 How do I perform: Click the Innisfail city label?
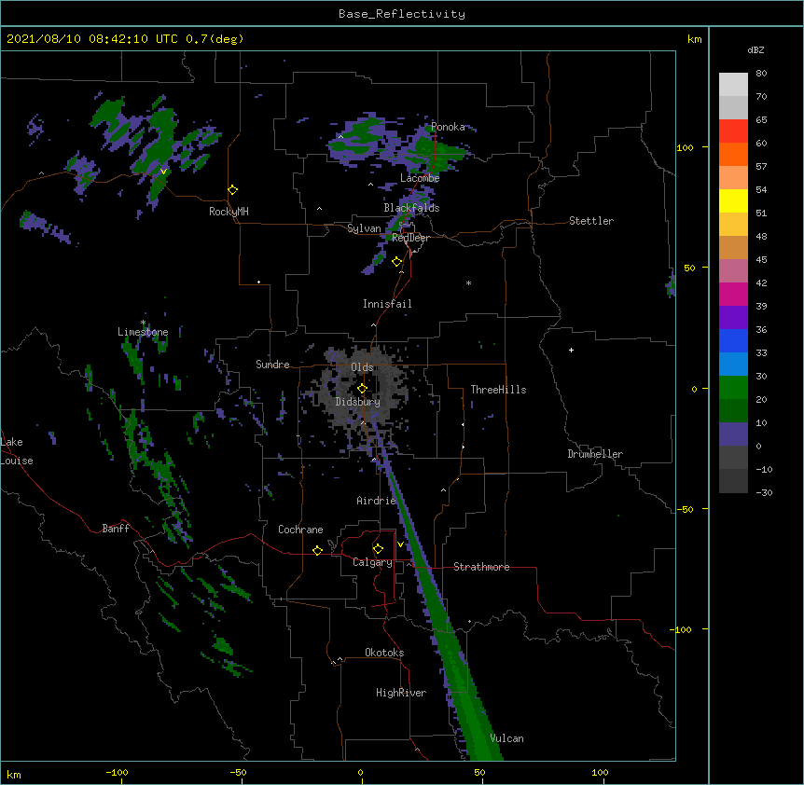click(x=387, y=304)
